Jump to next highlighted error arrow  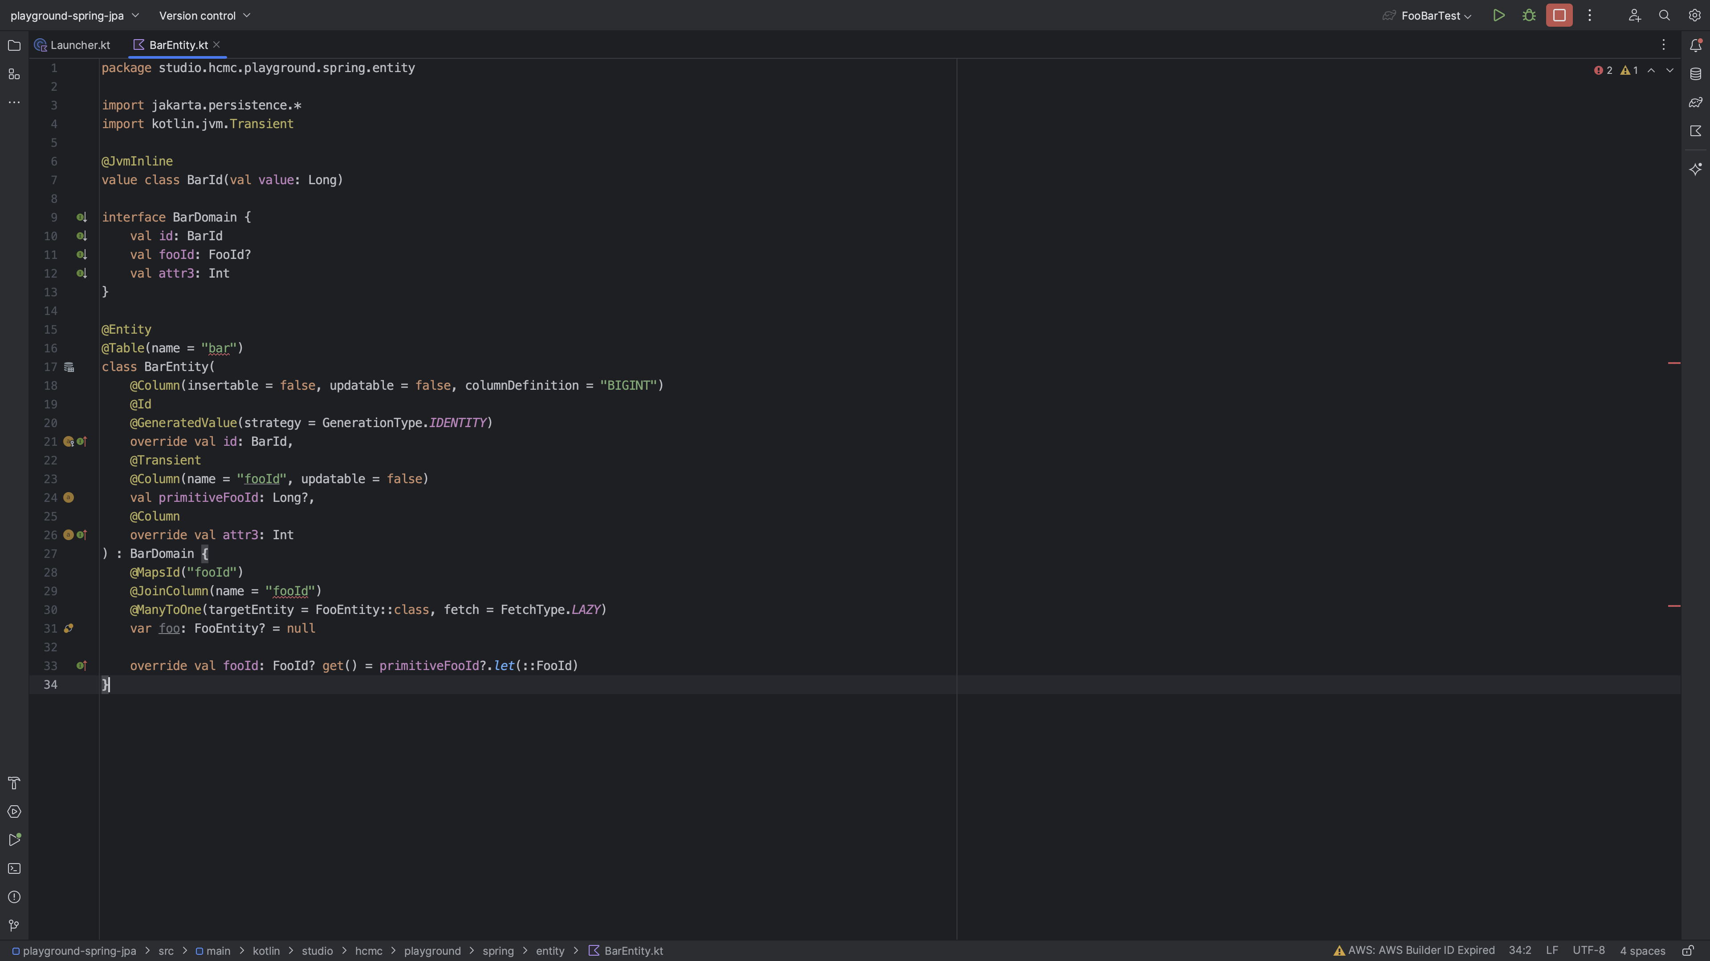point(1669,70)
